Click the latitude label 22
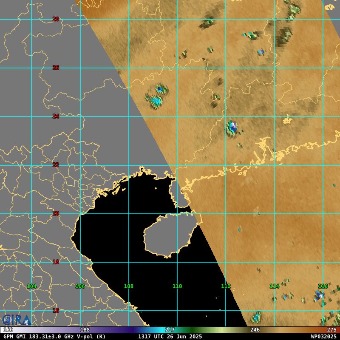The image size is (340, 340). (x=56, y=165)
